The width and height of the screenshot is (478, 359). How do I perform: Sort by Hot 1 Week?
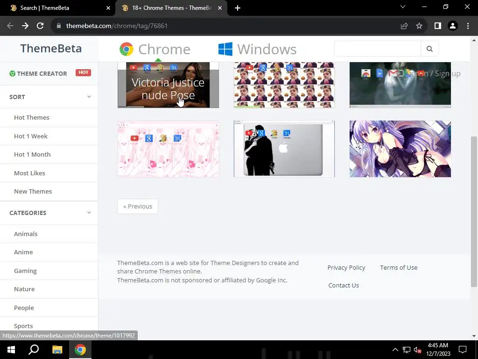[30, 136]
